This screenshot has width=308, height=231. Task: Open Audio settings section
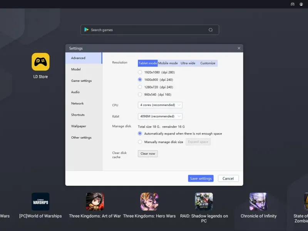coord(84,92)
